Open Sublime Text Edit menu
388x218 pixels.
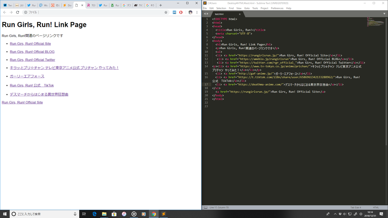[x=211, y=8]
